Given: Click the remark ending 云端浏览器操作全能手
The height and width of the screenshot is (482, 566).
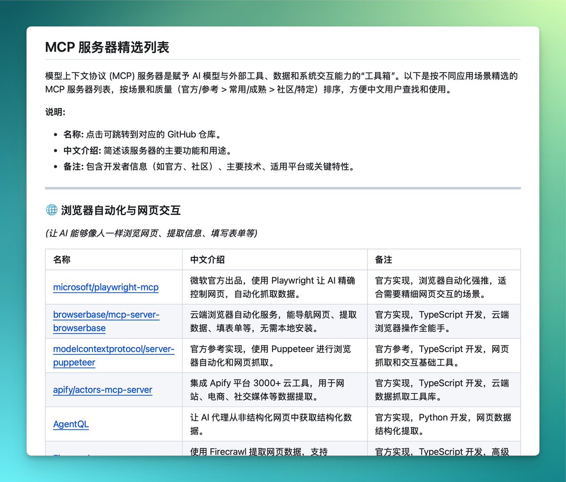Looking at the screenshot, I should tap(444, 321).
